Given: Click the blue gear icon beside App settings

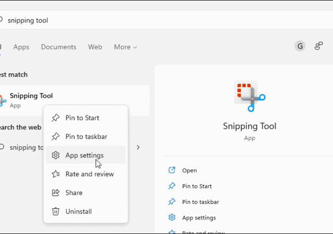Looking at the screenshot, I should (172, 217).
